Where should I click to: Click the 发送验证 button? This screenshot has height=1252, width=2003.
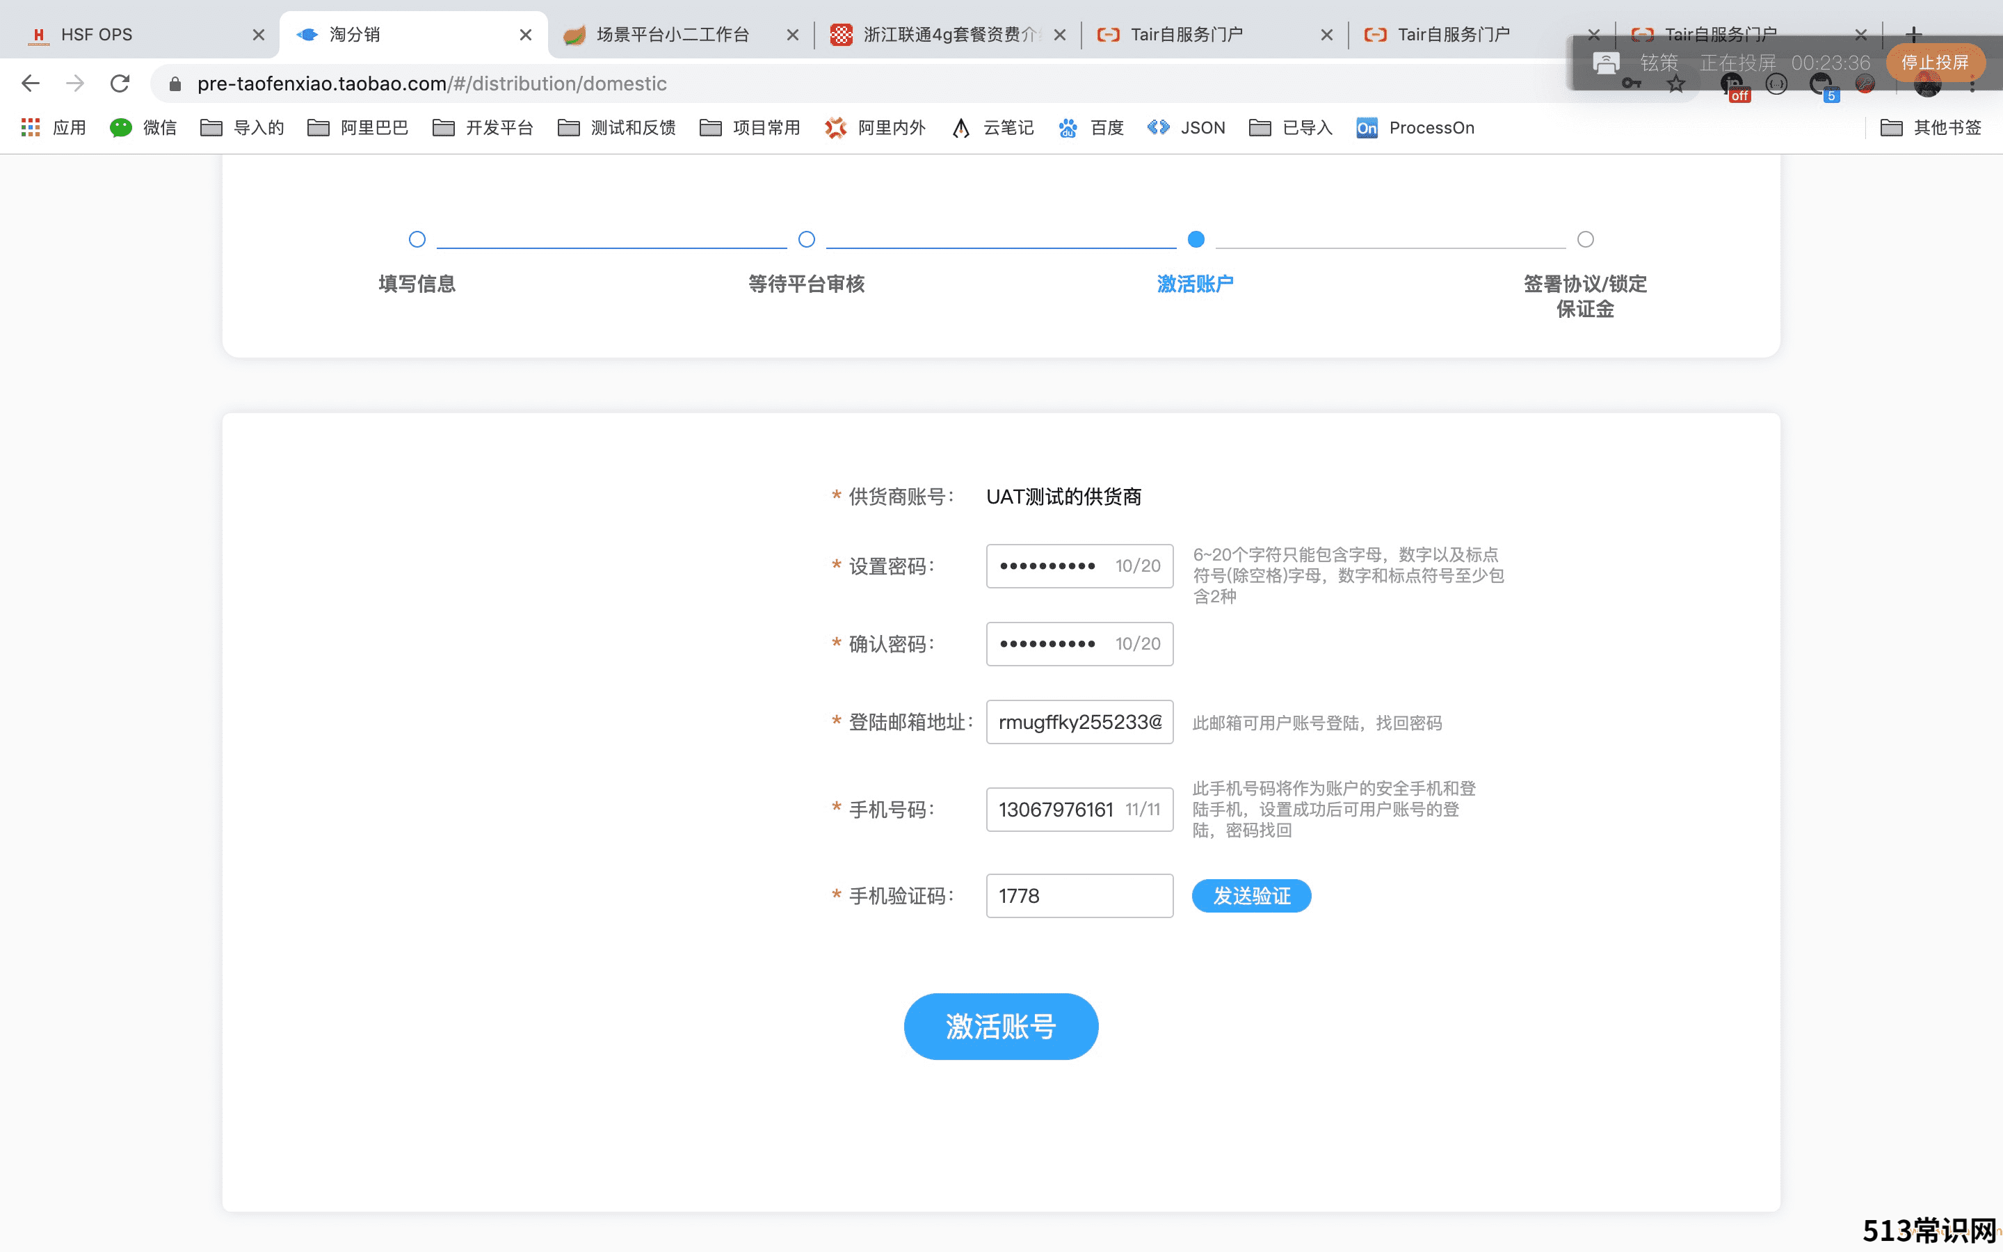pos(1251,896)
